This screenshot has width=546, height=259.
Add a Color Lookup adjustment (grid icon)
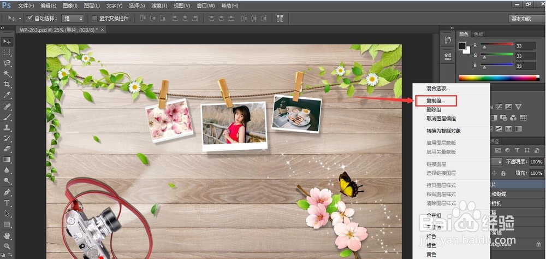click(x=523, y=118)
